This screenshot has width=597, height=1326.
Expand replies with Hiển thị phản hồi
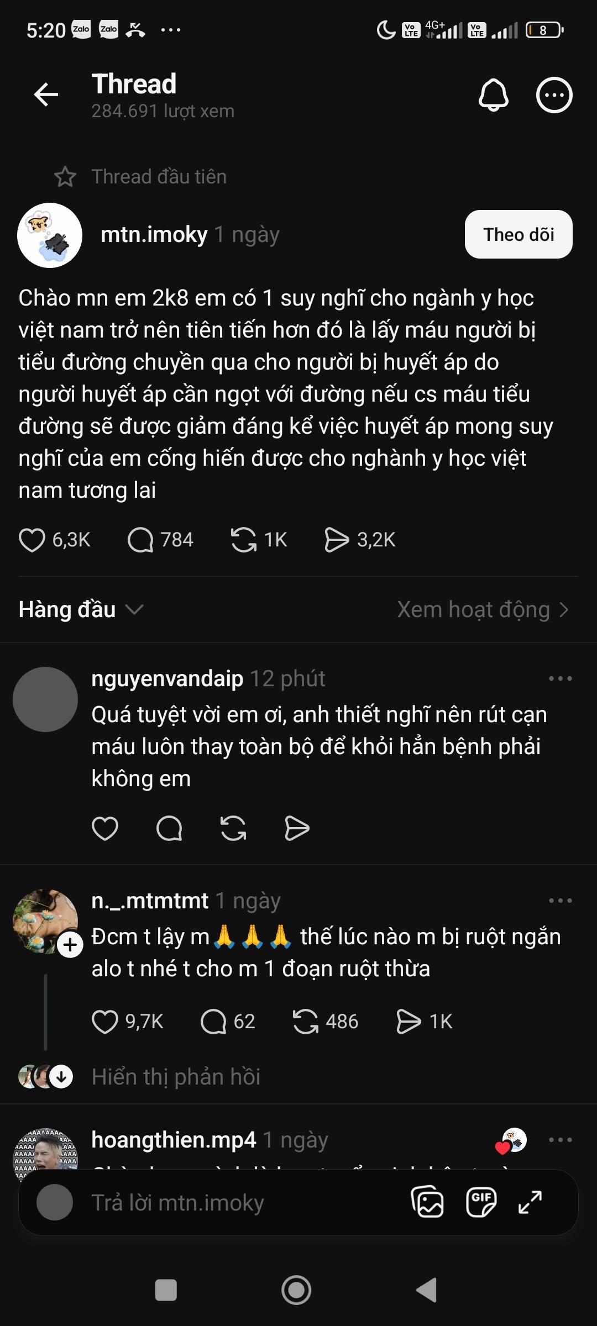(176, 1077)
